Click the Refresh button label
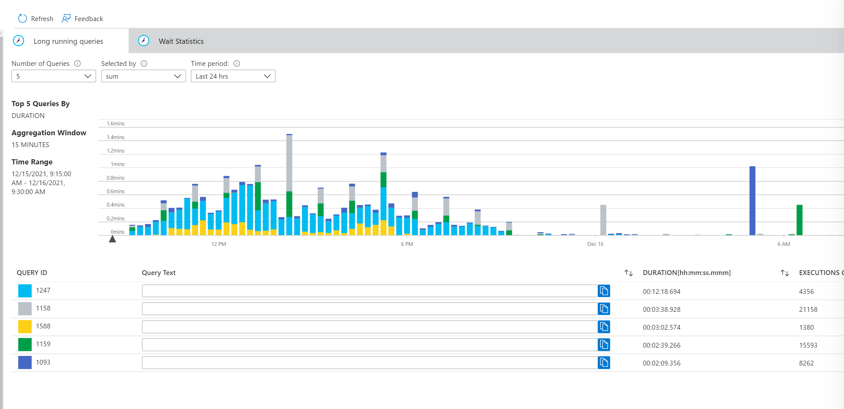The height and width of the screenshot is (409, 844). 42,19
